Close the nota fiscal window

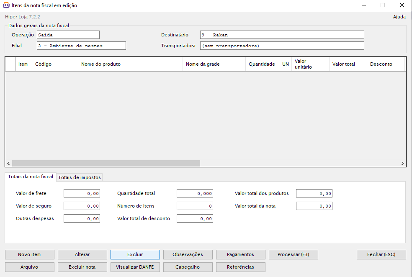tap(402, 5)
